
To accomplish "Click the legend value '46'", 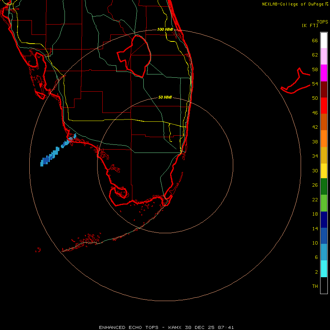I will click(x=315, y=113).
